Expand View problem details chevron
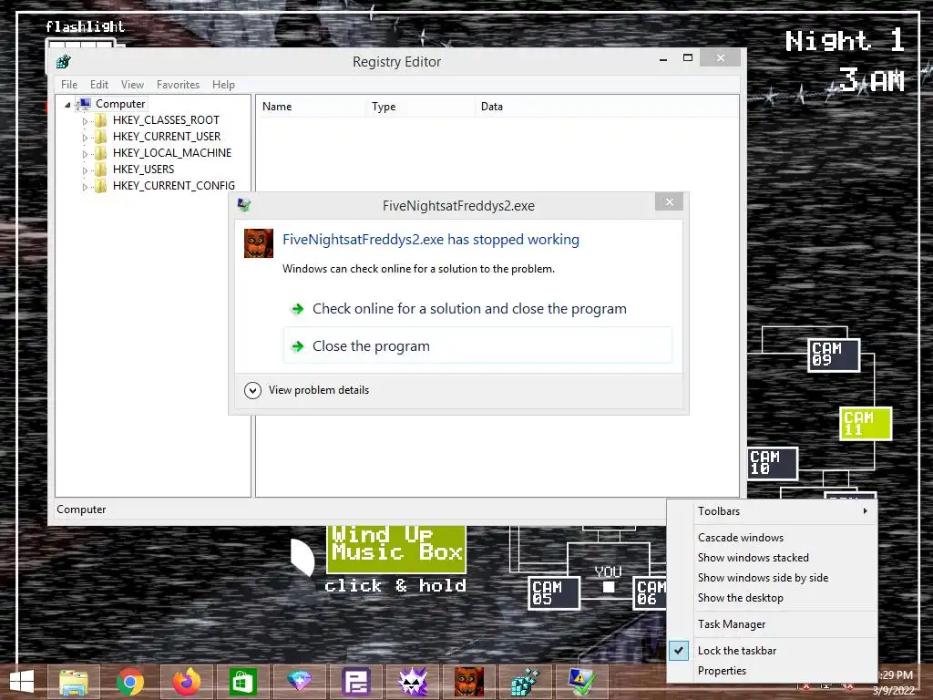Image resolution: width=933 pixels, height=700 pixels. [x=253, y=390]
